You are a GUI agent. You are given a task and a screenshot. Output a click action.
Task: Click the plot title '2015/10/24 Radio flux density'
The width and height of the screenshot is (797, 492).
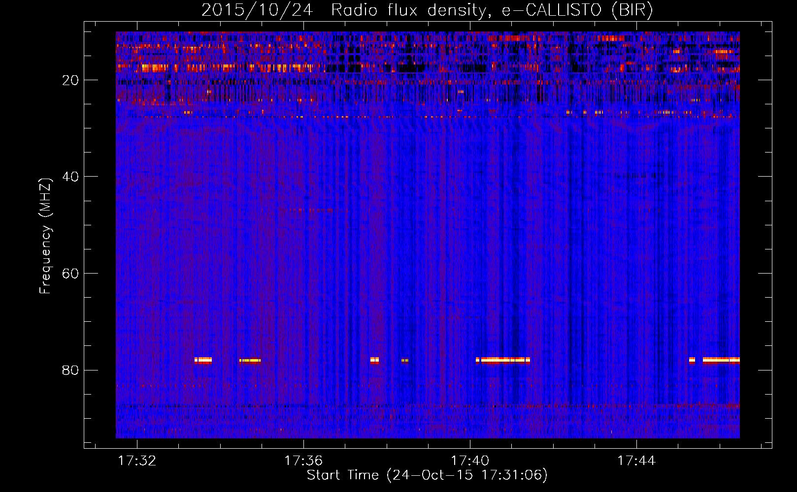click(x=427, y=10)
